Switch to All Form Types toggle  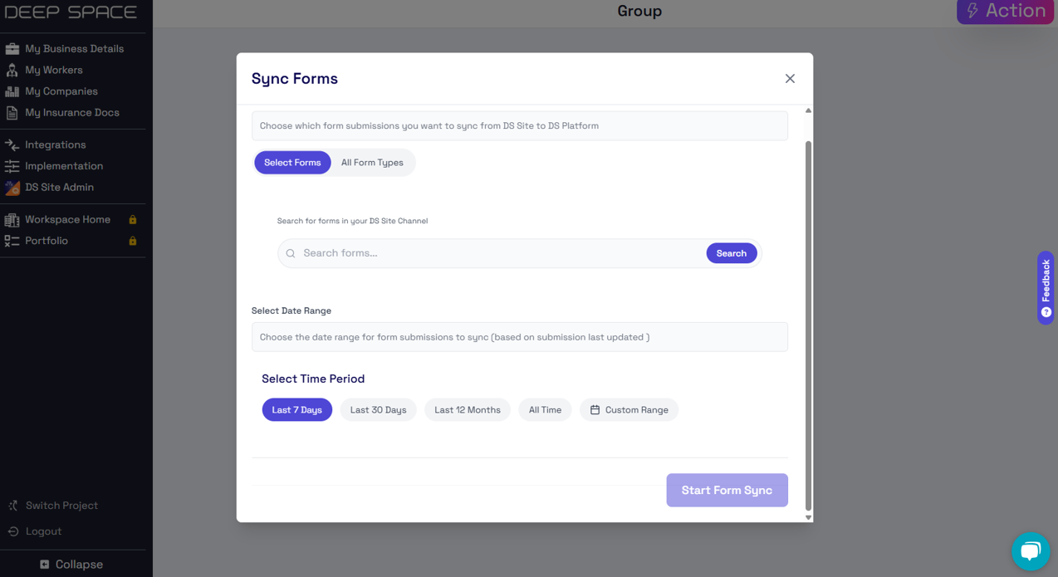coord(372,163)
